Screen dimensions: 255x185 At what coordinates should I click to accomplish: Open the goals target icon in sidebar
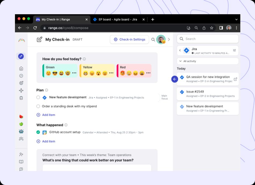[21, 83]
